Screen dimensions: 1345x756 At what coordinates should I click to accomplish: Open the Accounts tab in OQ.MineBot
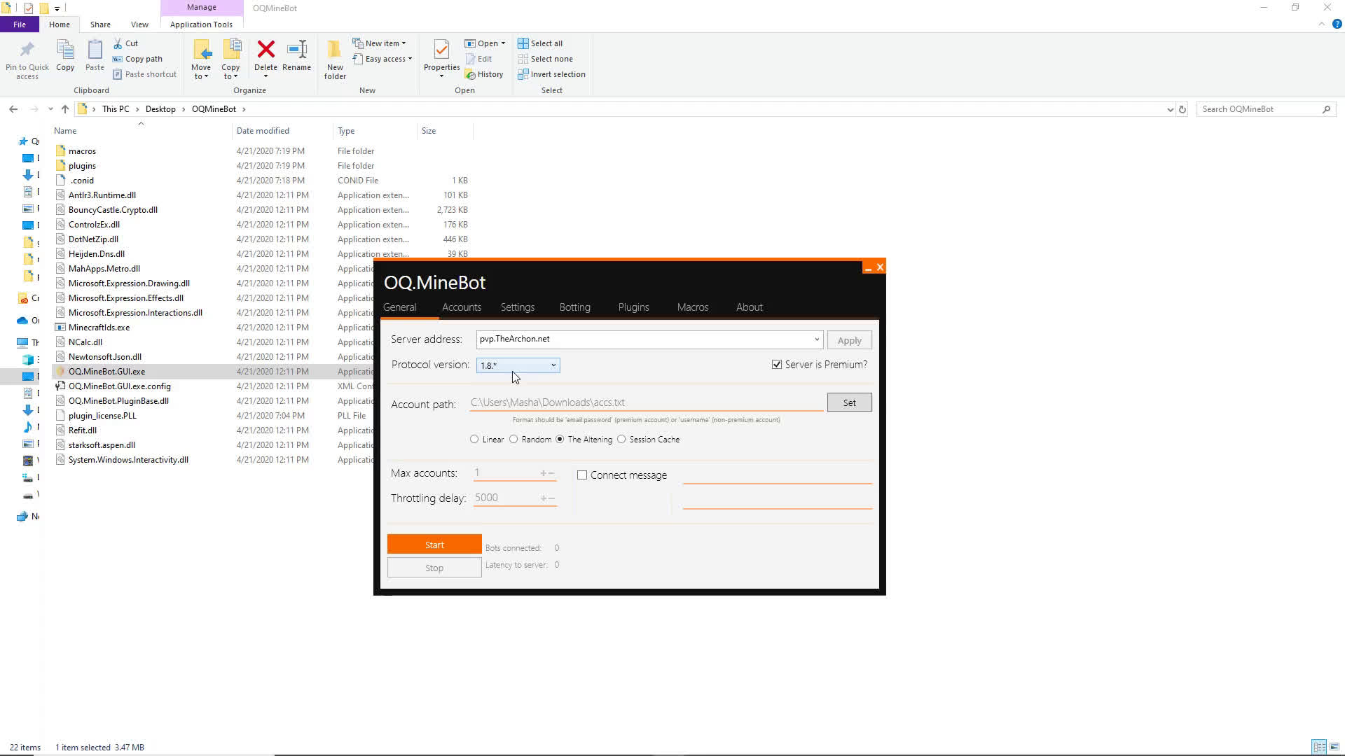point(462,307)
